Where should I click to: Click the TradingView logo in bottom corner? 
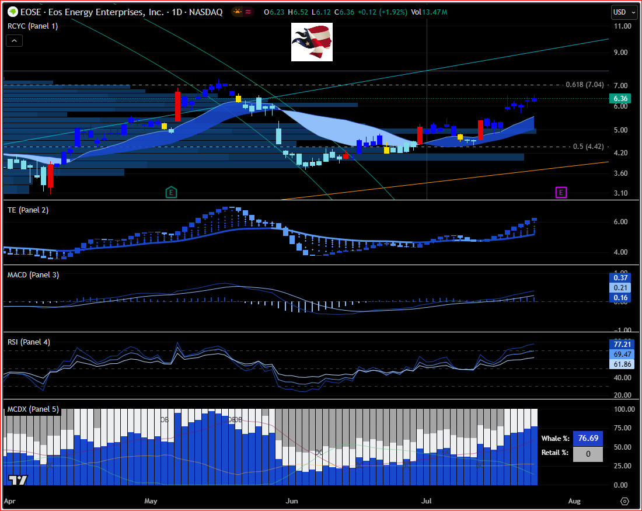[x=18, y=480]
